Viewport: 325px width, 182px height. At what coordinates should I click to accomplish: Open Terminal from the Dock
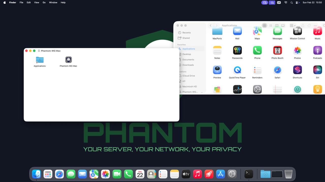pyautogui.click(x=249, y=174)
